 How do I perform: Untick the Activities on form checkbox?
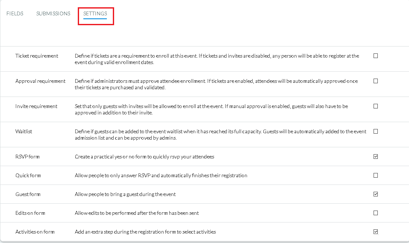tap(376, 232)
